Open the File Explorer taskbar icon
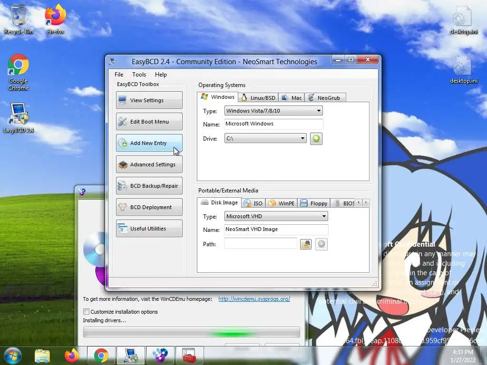The width and height of the screenshot is (487, 365). tap(42, 355)
